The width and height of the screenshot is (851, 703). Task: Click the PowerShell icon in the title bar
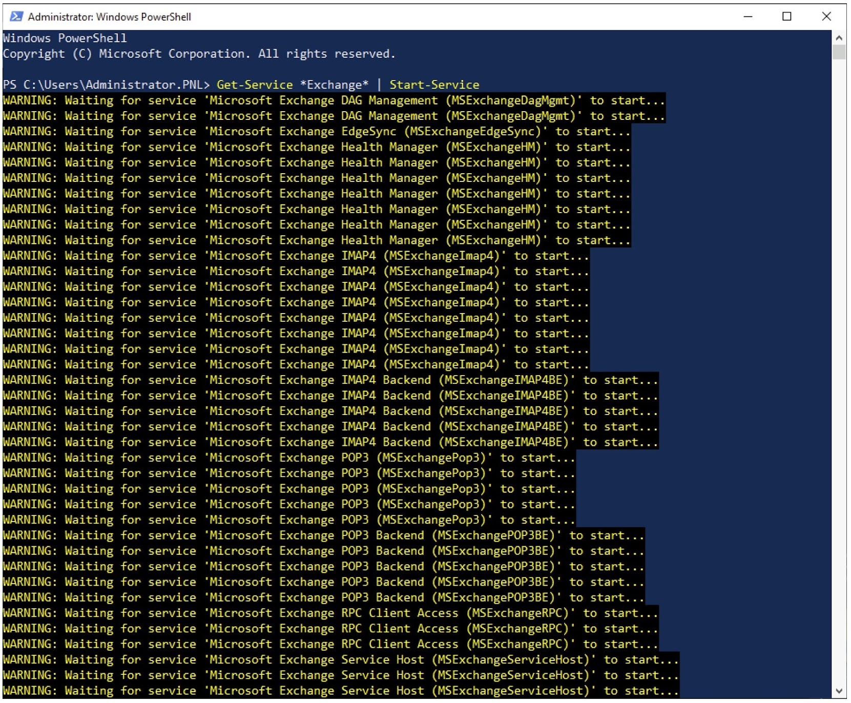16,16
